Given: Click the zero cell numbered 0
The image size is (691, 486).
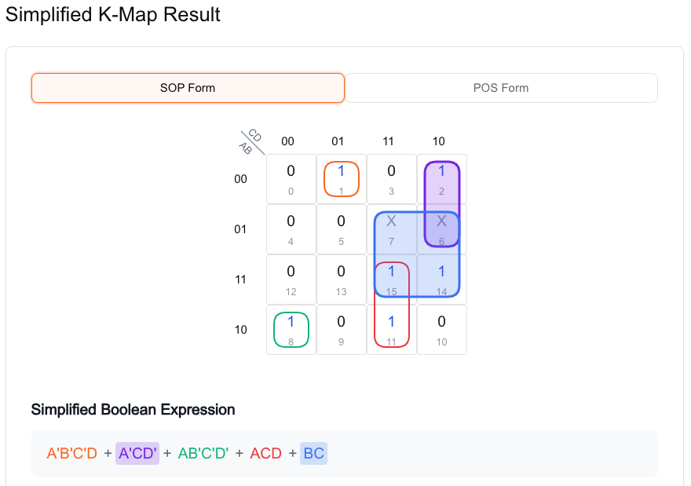Looking at the screenshot, I should click(291, 179).
